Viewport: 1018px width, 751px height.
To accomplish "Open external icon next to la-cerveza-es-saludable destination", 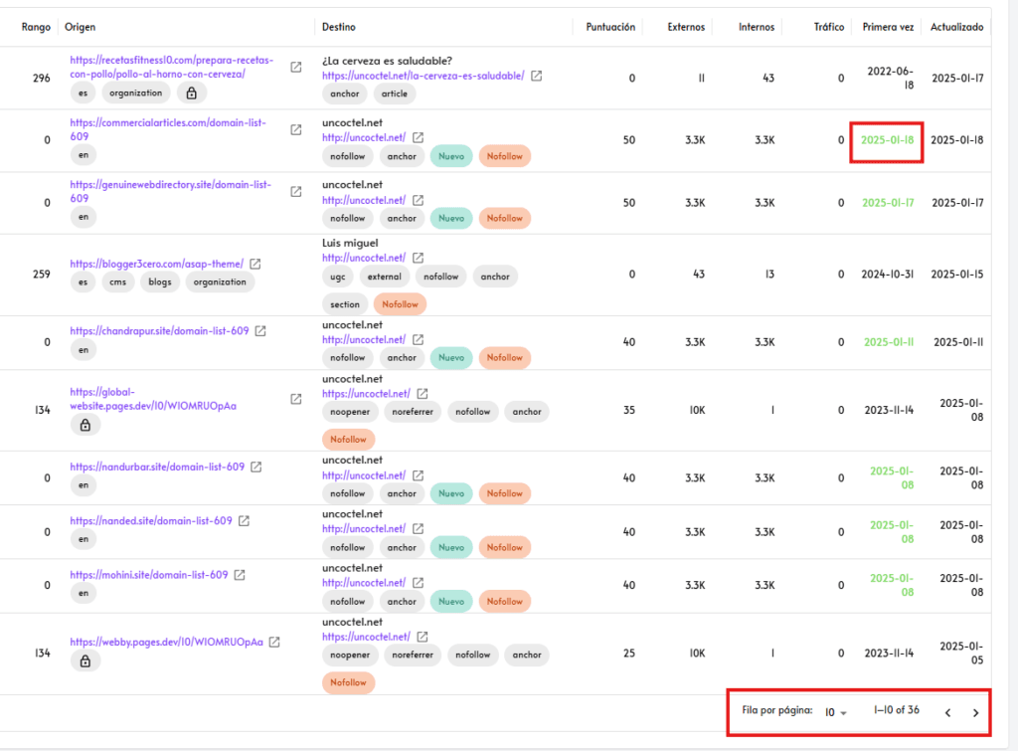I will (x=537, y=76).
